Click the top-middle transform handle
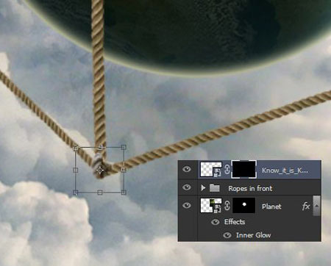Image resolution: width=331 pixels, height=266 pixels. click(99, 147)
